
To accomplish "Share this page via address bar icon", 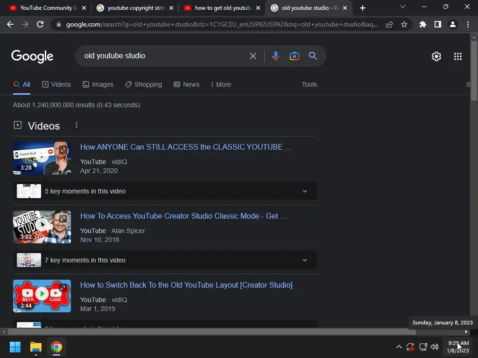I will click(389, 24).
